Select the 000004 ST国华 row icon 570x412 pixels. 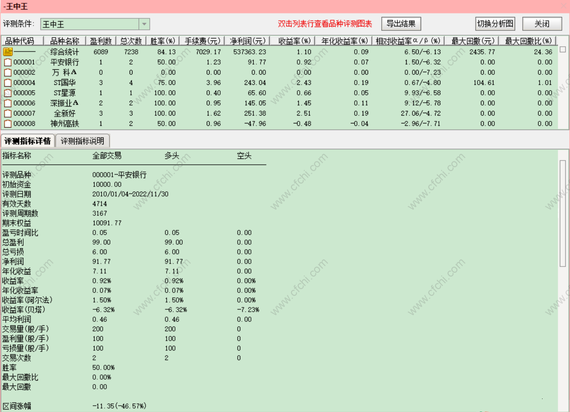[8, 82]
